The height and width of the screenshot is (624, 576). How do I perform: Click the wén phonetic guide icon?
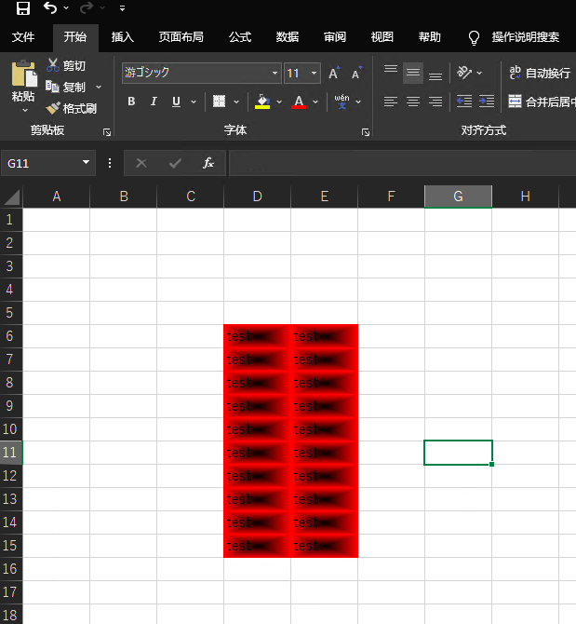342,102
